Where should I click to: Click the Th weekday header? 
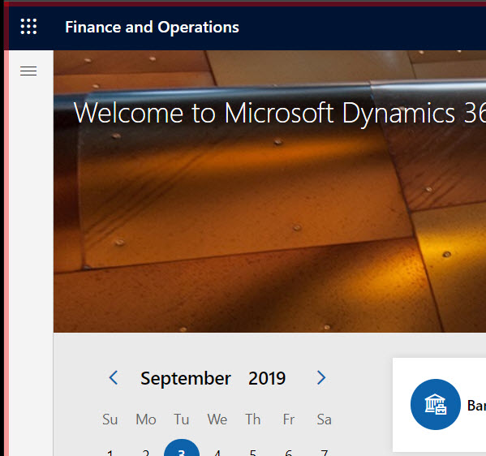point(253,419)
